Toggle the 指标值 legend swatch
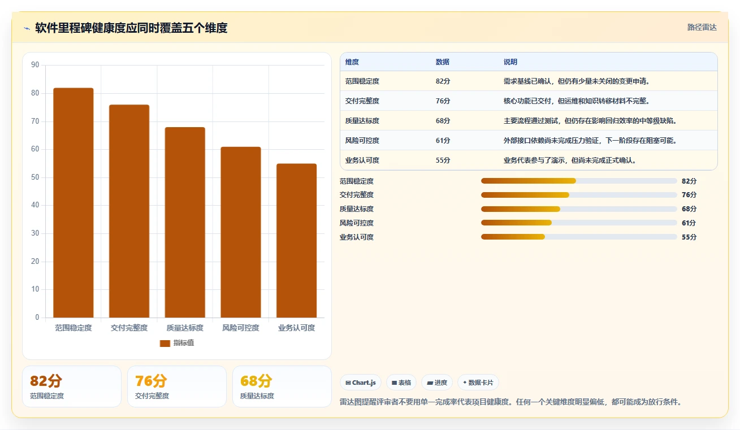This screenshot has height=430, width=740. click(x=165, y=343)
